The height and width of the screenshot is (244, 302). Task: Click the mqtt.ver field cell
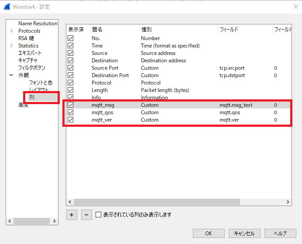(x=229, y=120)
